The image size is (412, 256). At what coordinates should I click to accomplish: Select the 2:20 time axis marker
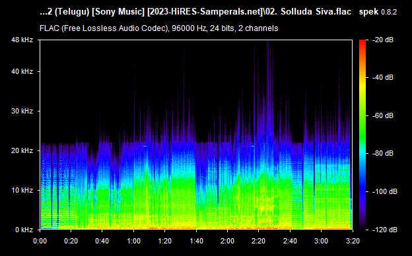(259, 241)
